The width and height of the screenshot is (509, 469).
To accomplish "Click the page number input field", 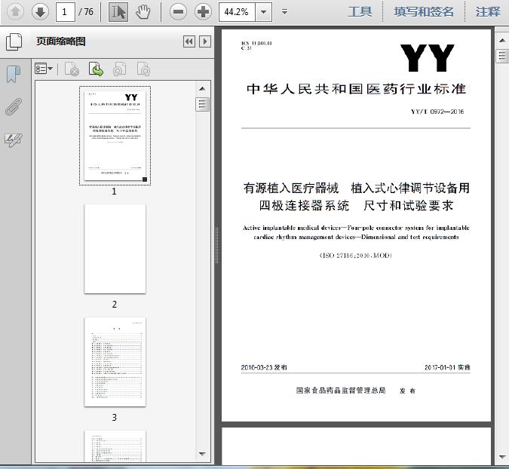I will [x=66, y=12].
